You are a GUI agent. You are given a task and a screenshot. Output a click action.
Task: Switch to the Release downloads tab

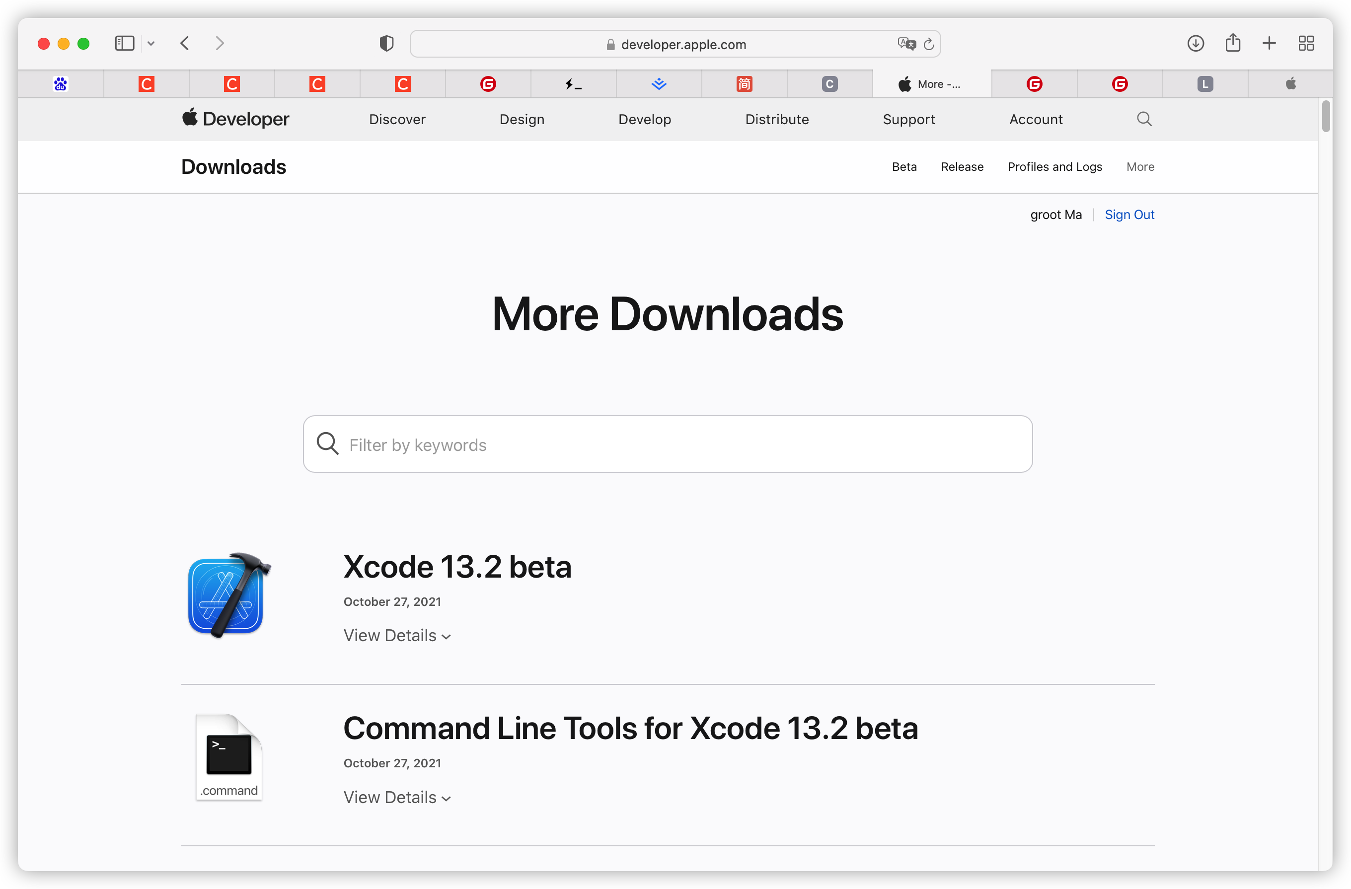point(962,166)
